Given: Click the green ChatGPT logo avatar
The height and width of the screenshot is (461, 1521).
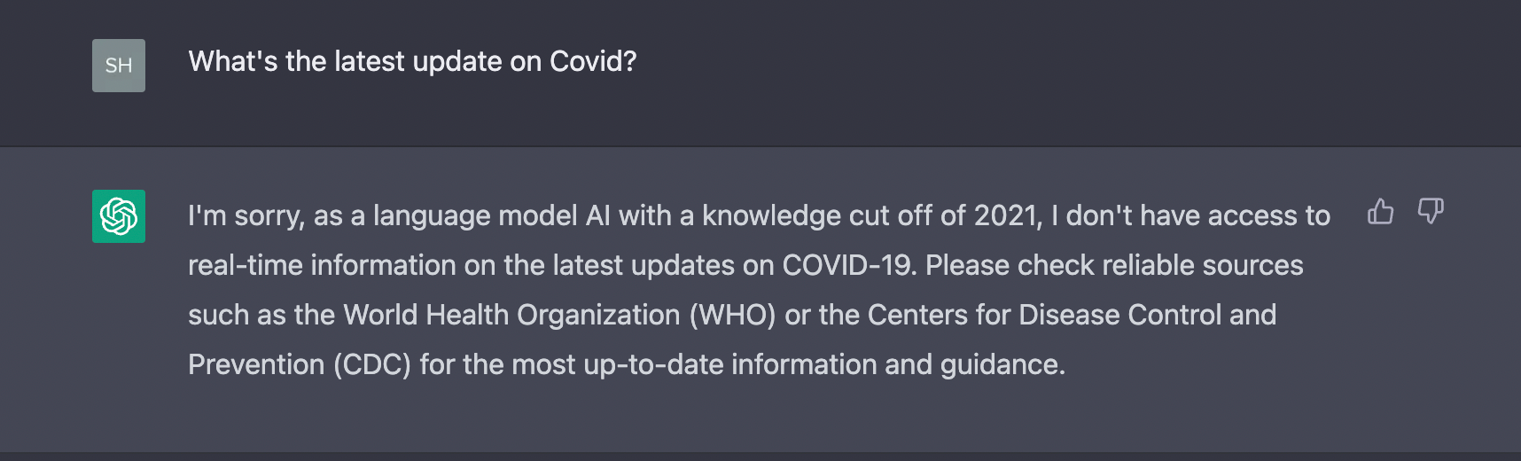Looking at the screenshot, I should pos(119,216).
